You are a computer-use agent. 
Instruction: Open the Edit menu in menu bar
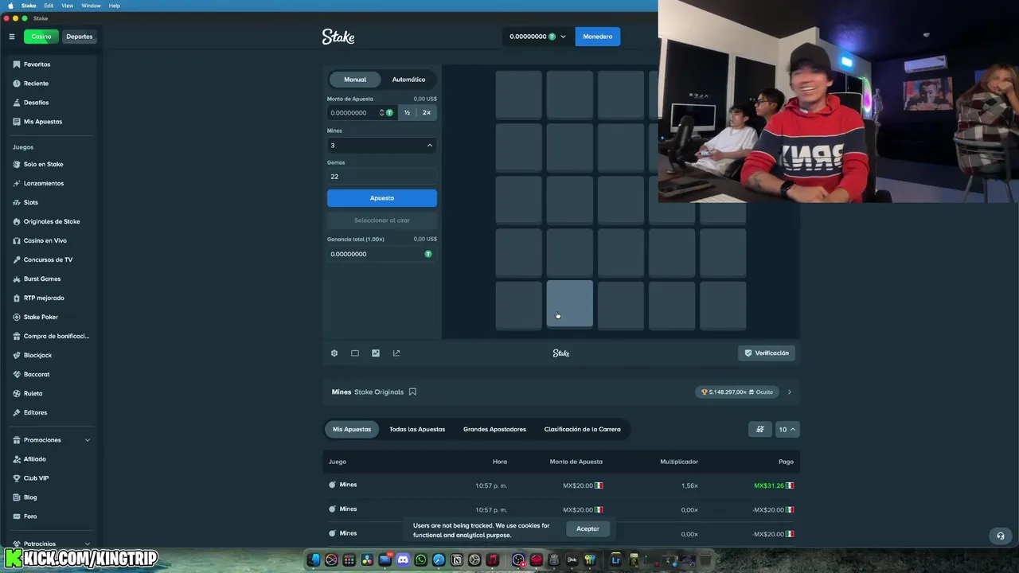pos(49,6)
